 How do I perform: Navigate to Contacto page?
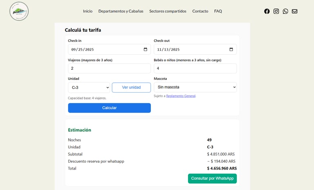coord(200,11)
